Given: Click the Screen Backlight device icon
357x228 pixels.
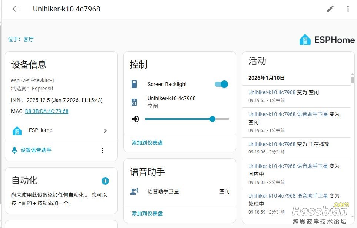Looking at the screenshot, I should click(x=134, y=84).
